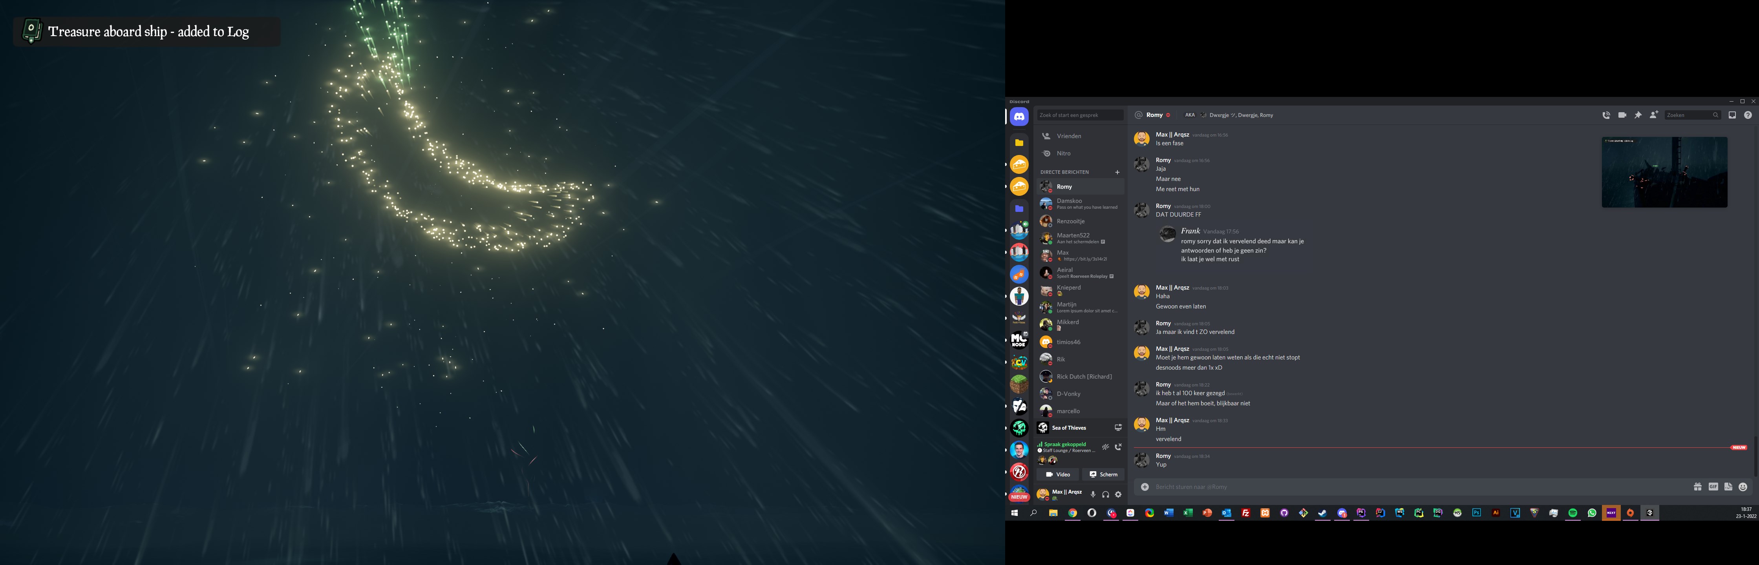Open pinned messages pin icon

point(1637,115)
